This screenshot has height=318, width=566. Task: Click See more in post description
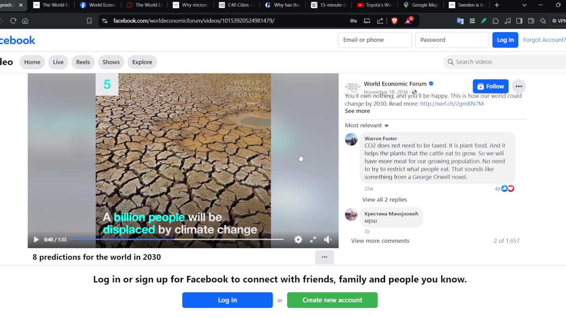(x=357, y=111)
